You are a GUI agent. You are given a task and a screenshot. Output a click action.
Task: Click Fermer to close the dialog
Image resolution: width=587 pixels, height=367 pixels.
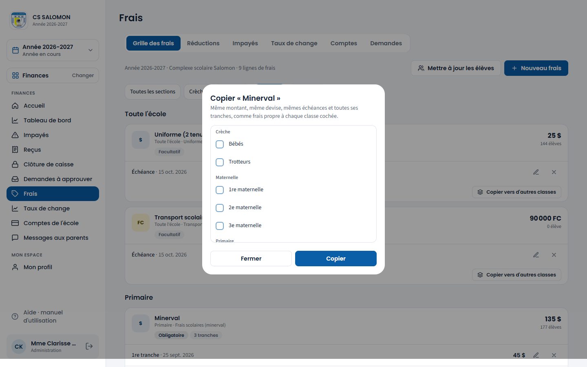251,259
